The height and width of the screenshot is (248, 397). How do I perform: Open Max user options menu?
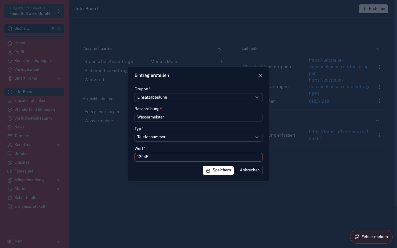(x=59, y=241)
